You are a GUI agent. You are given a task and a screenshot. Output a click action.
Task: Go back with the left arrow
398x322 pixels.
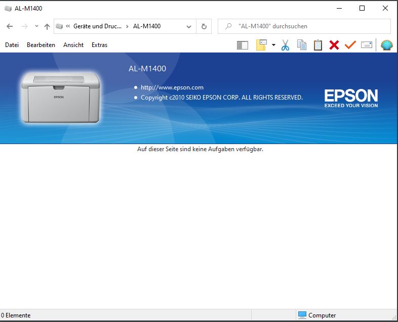point(10,26)
